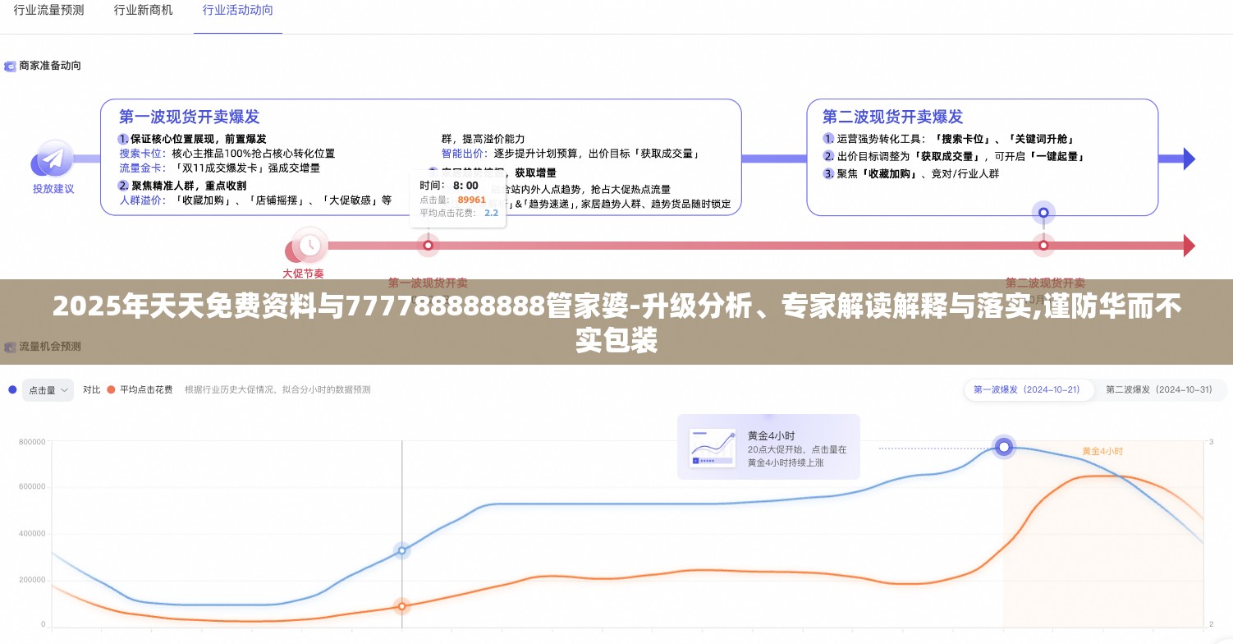Screen dimensions: 1233x644
Task: Click the 89961 click volume value
Action: pos(472,200)
